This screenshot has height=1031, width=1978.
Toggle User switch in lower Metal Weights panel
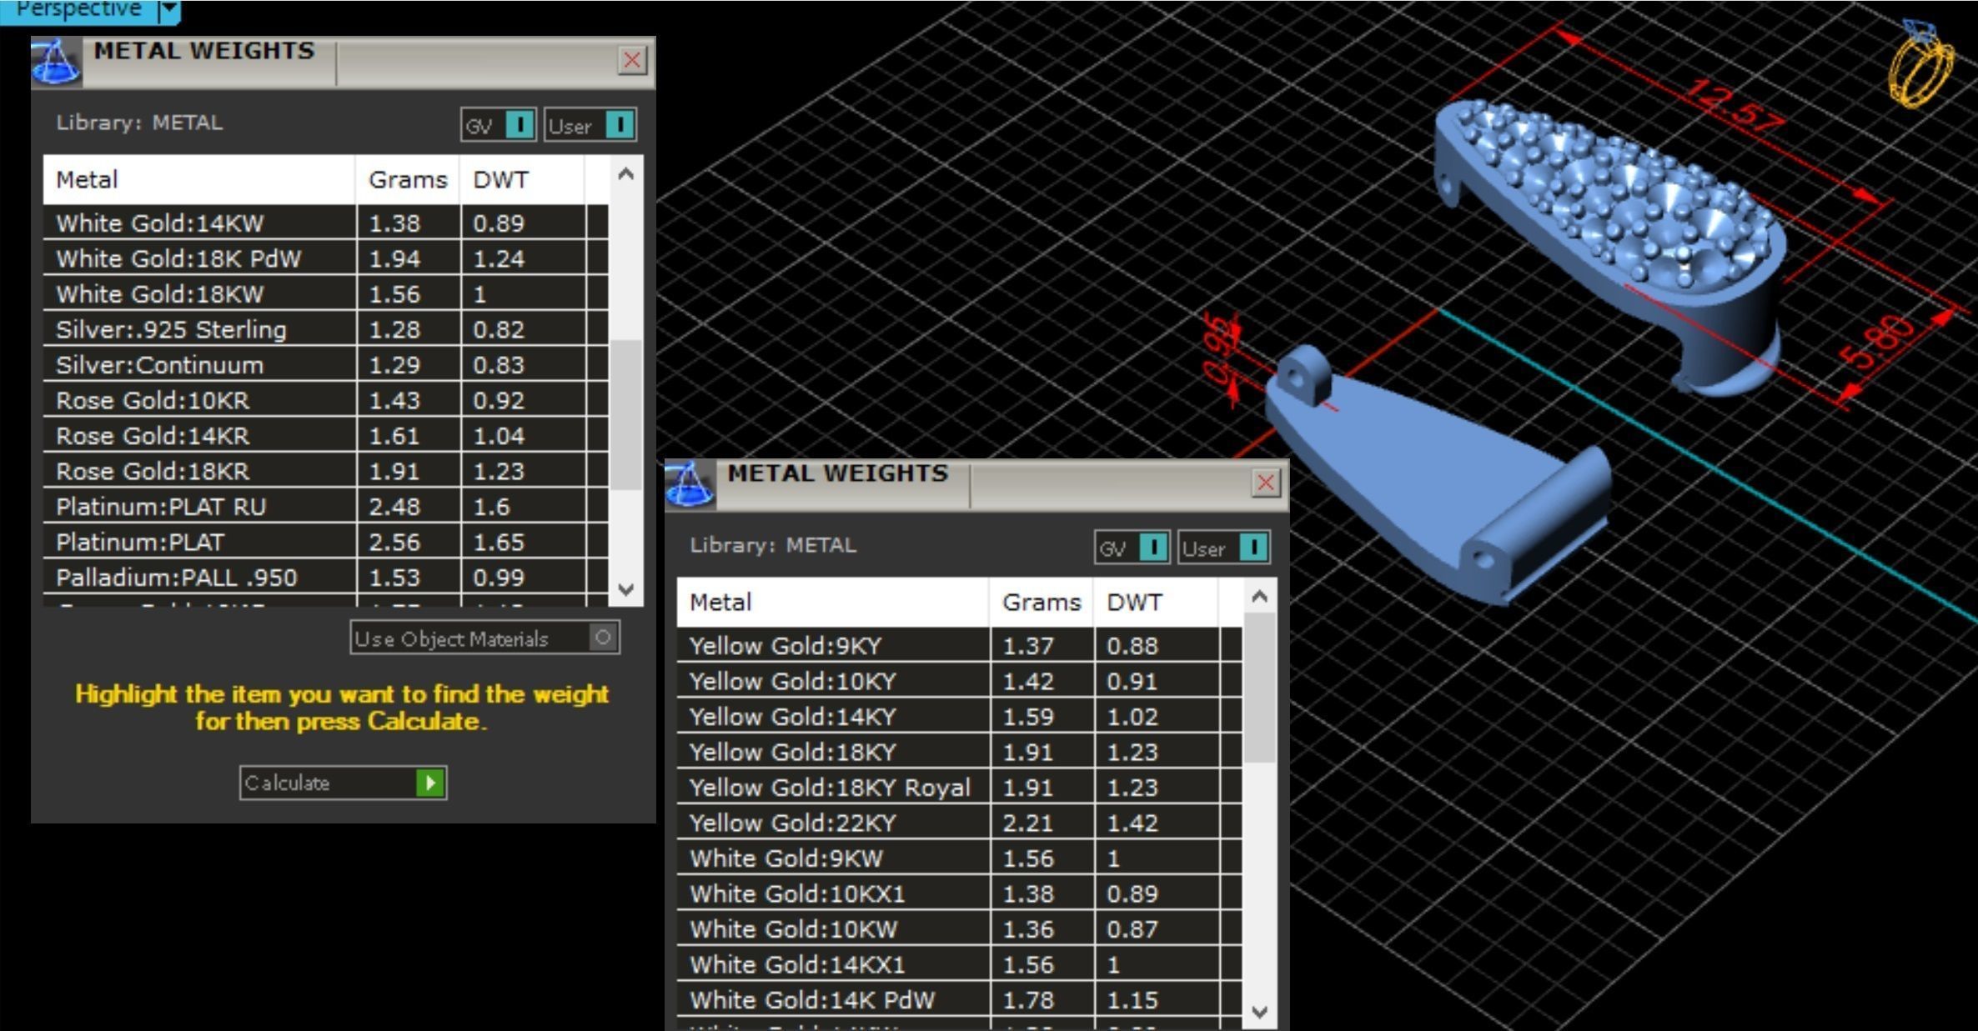click(x=1253, y=548)
